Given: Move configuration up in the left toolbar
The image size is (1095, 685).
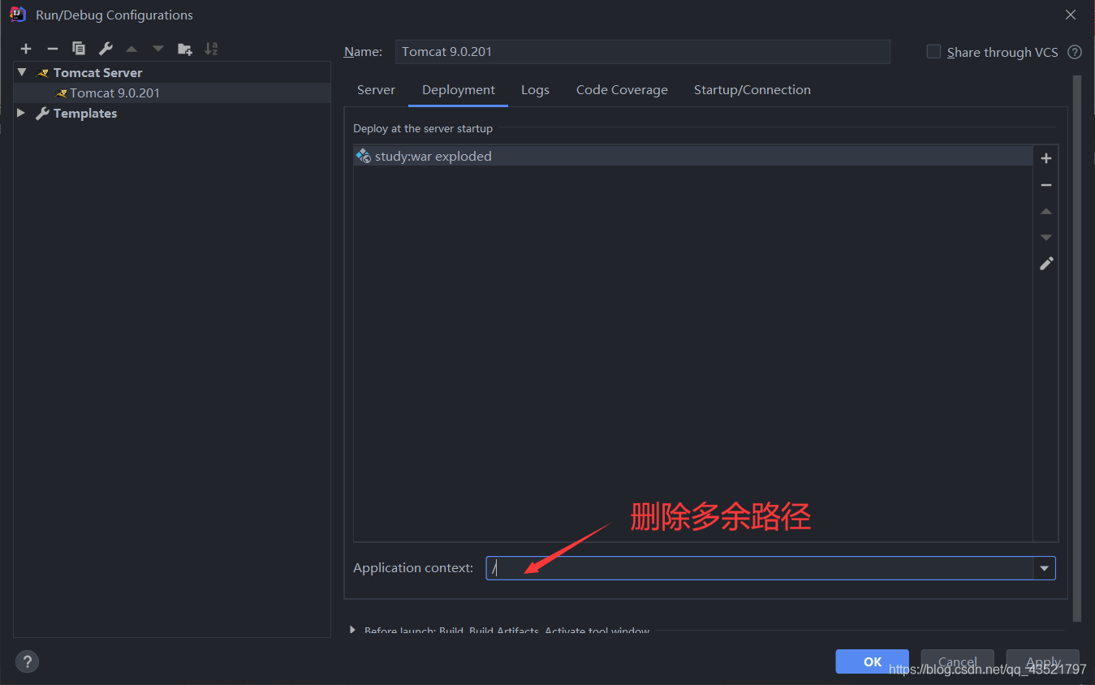Looking at the screenshot, I should coord(131,49).
